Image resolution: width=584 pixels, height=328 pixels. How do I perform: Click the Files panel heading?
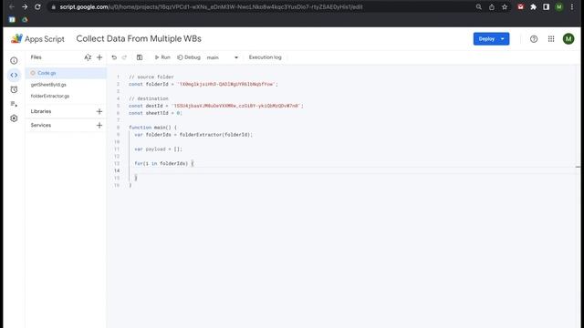pos(36,57)
